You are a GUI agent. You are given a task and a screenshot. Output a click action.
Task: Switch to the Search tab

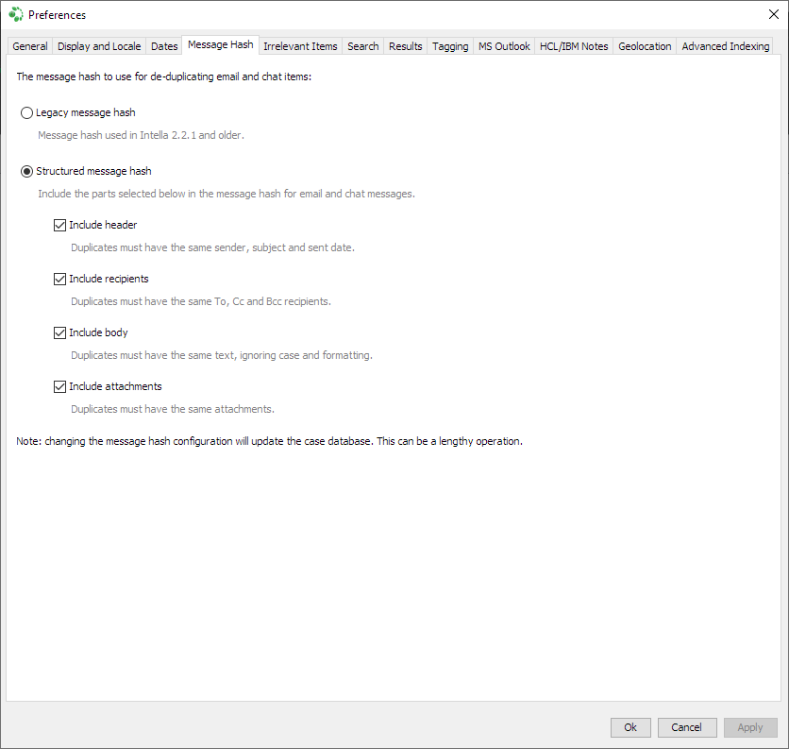click(362, 45)
